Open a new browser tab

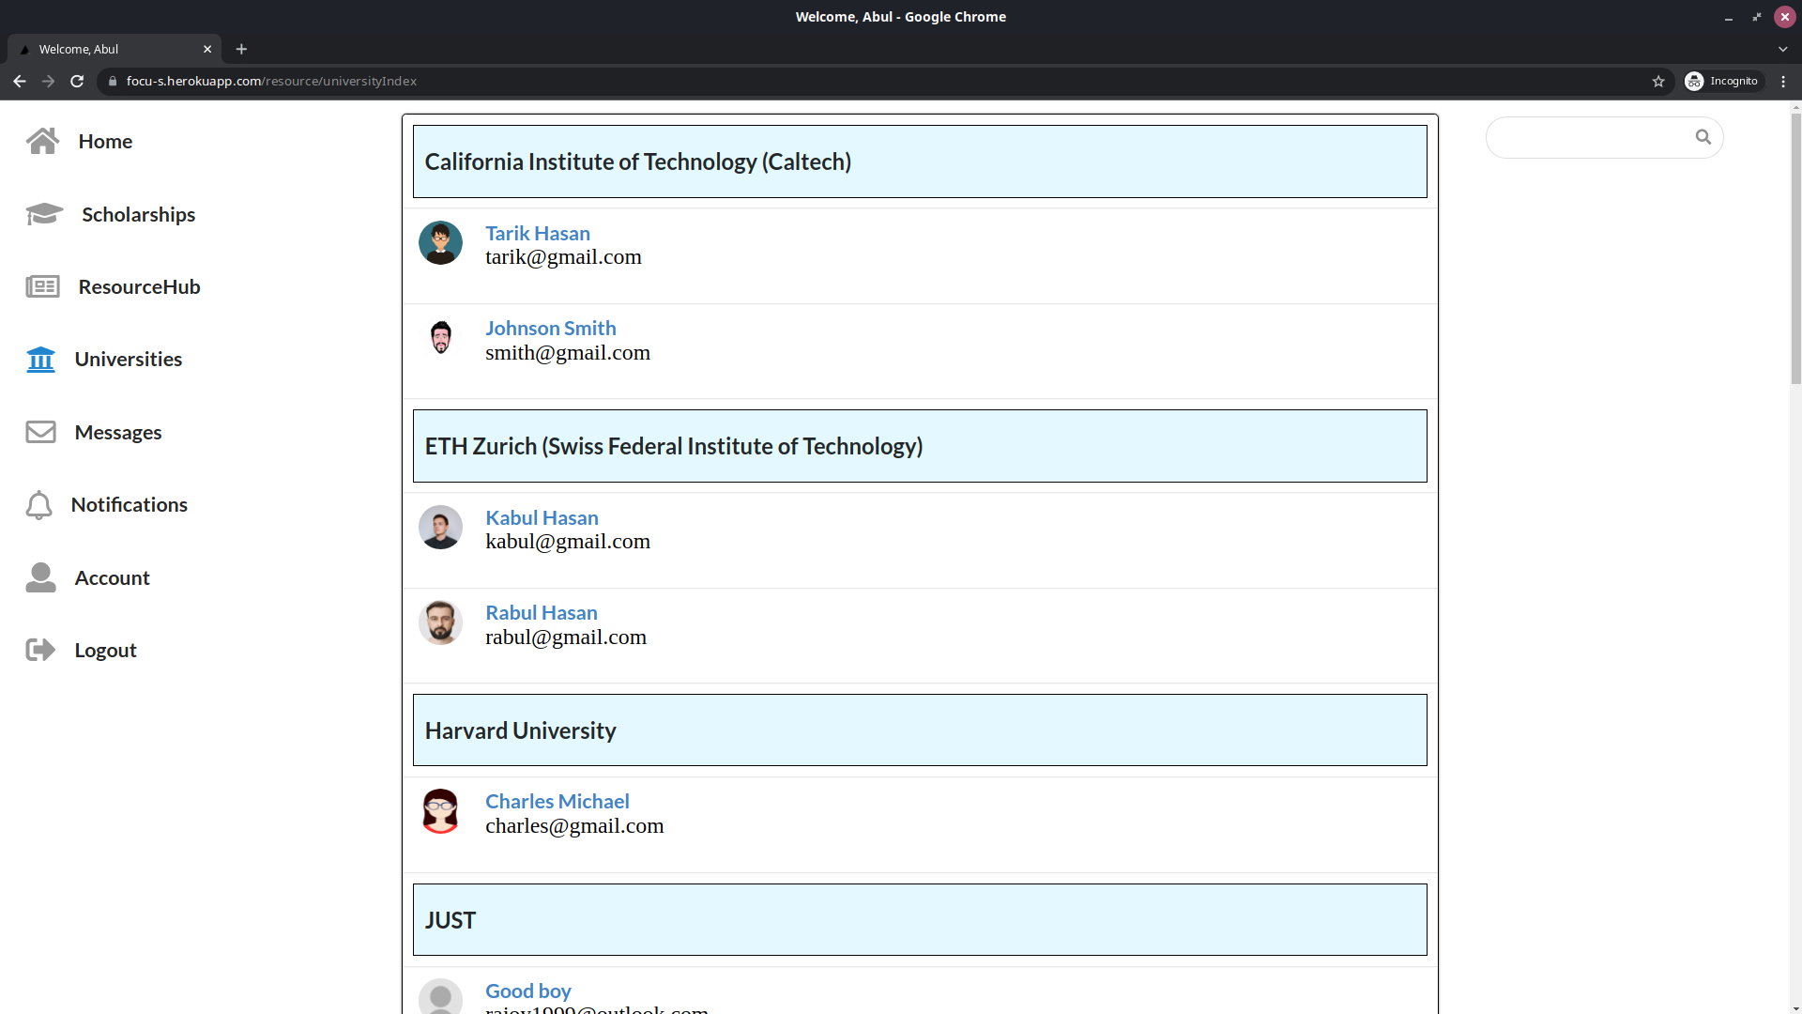241,49
